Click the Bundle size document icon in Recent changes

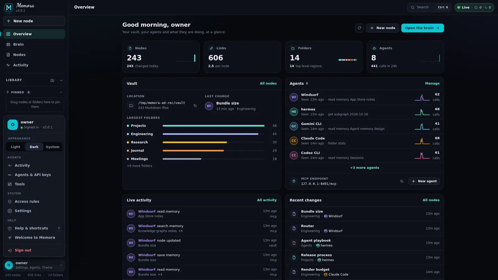(294, 214)
